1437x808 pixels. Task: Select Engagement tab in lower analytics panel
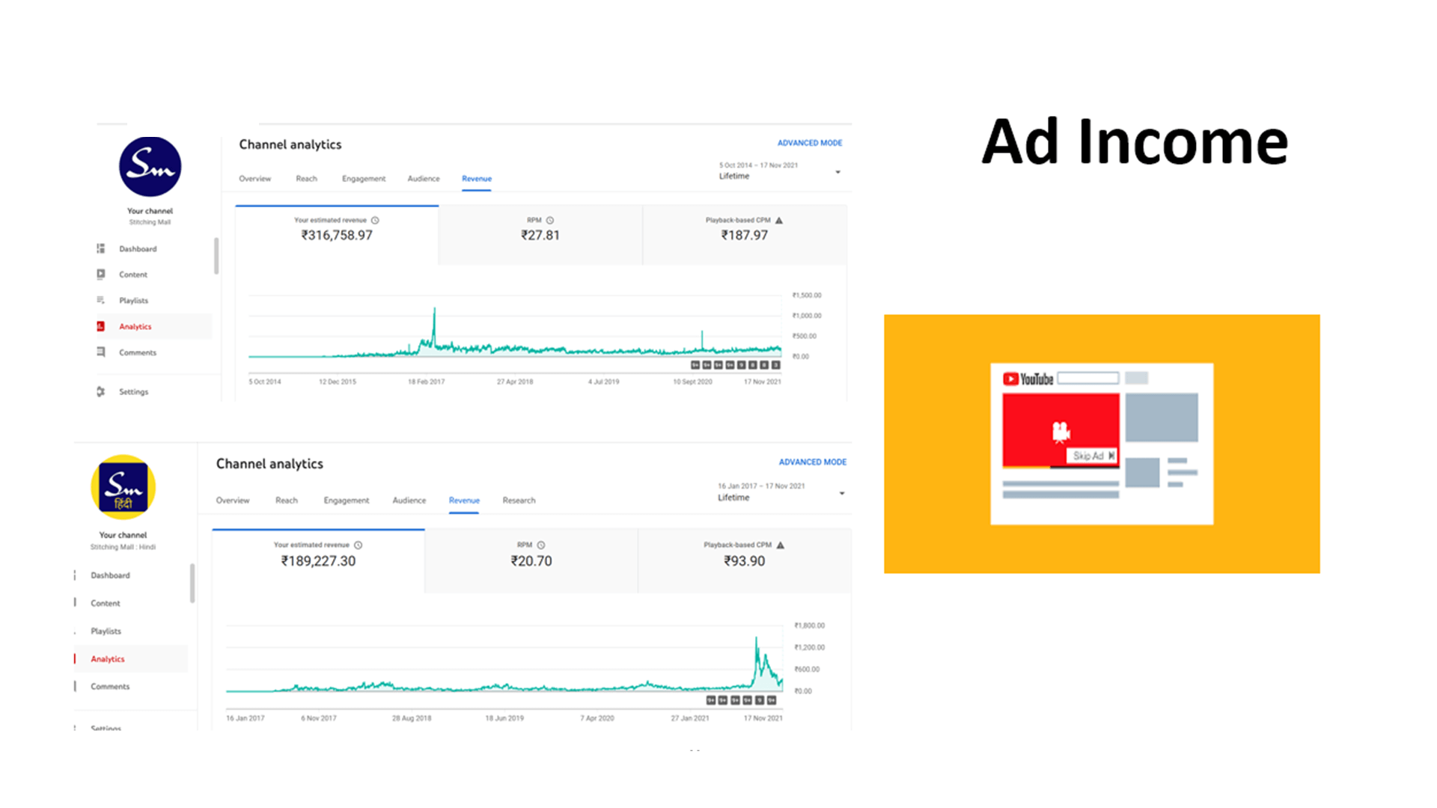[346, 500]
